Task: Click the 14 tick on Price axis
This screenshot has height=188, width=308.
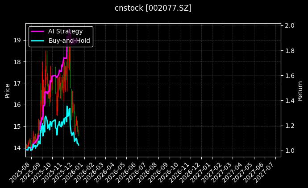Action: (x=17, y=148)
